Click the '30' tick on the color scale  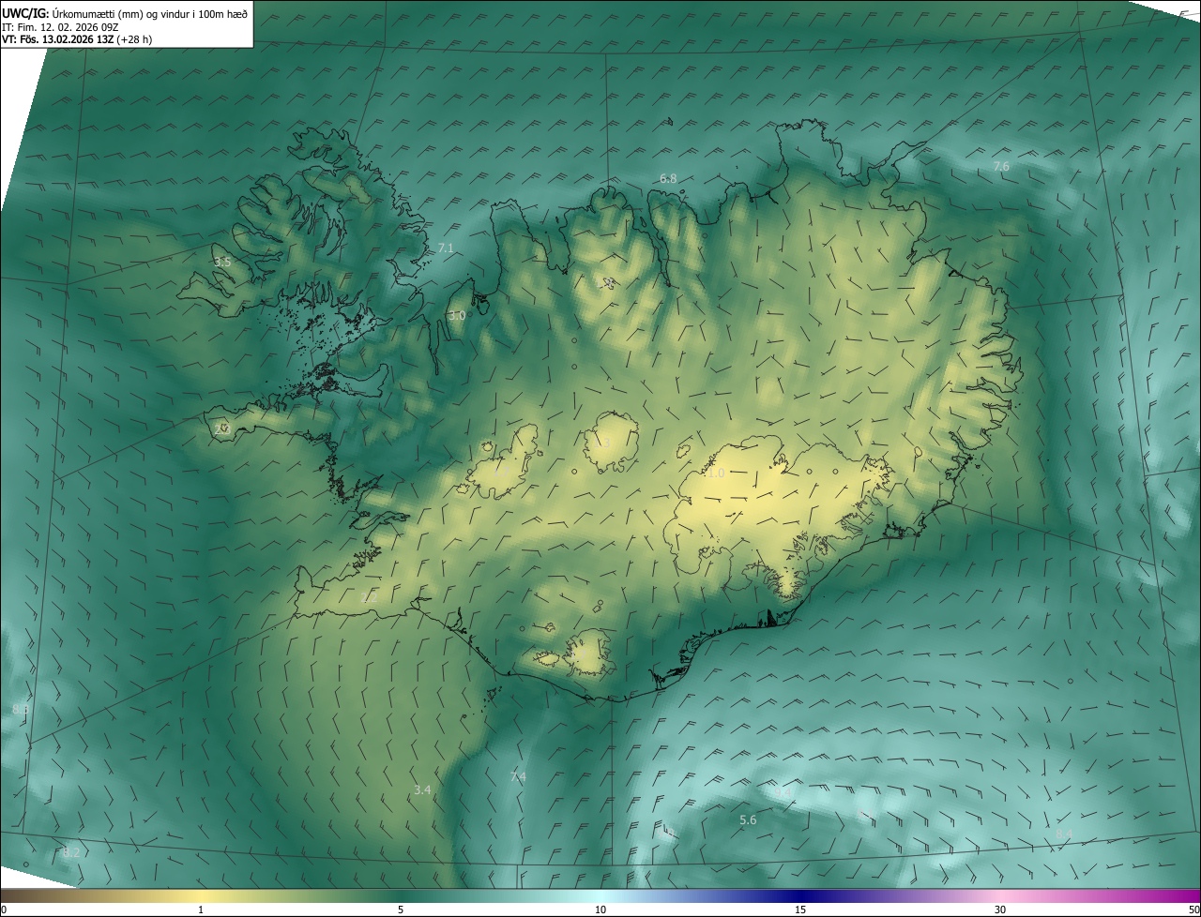point(1000,909)
